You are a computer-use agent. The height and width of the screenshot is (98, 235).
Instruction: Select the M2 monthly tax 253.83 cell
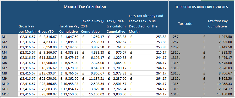pos(148,42)
